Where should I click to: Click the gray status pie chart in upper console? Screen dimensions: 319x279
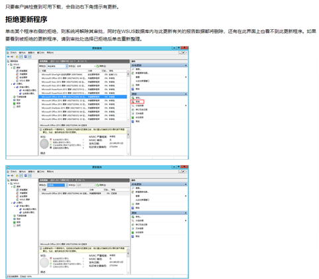click(x=44, y=144)
